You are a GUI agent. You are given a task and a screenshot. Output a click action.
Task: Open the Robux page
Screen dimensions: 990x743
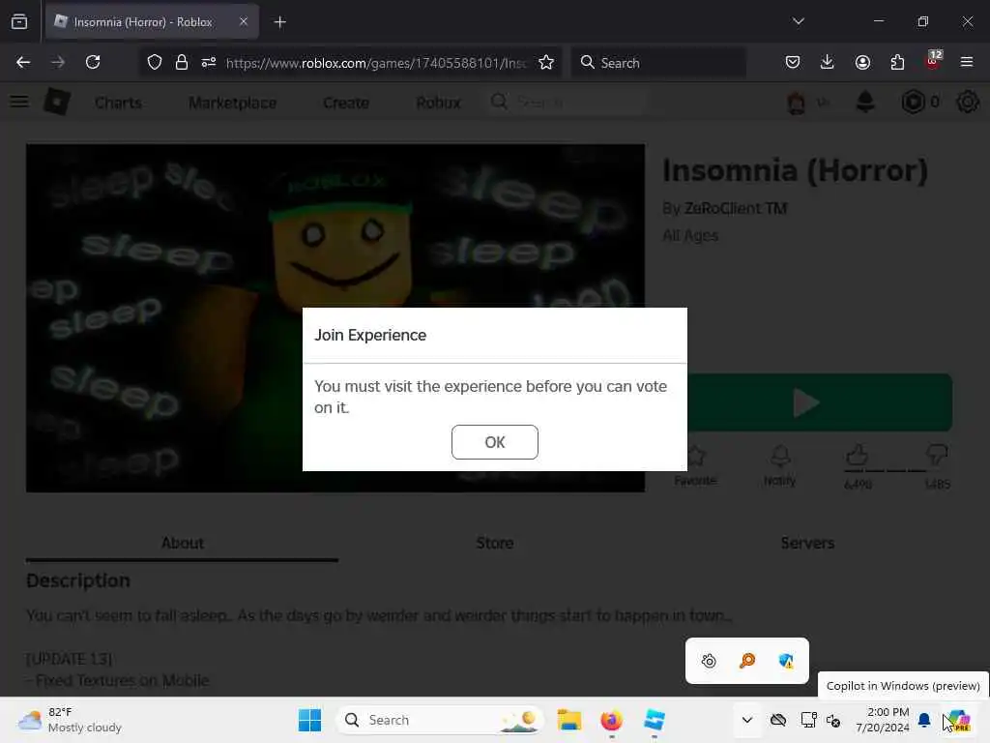tap(438, 103)
